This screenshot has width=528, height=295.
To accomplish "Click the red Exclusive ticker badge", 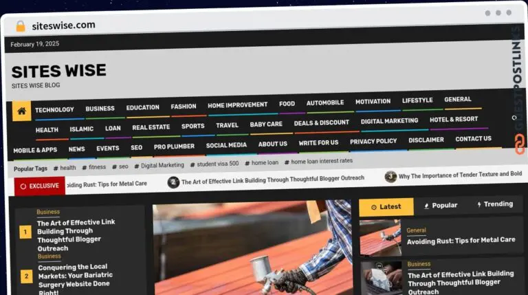I will click(39, 186).
